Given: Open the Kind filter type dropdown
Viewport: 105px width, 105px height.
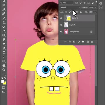Looking at the screenshot, I should (67, 3).
